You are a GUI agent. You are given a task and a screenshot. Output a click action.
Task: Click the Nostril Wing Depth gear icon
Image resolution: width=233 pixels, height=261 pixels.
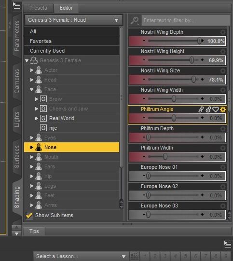(223, 32)
